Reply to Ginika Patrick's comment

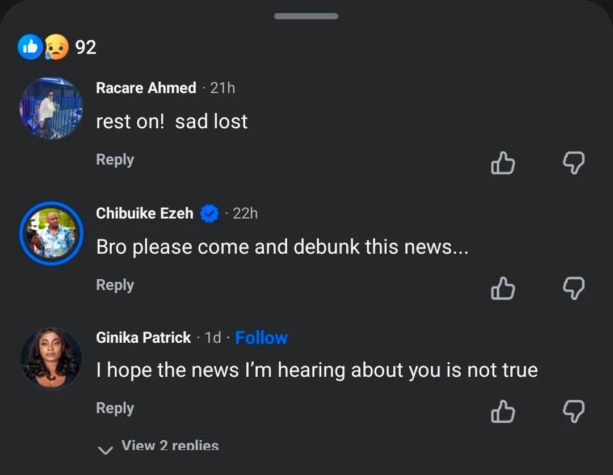click(x=115, y=408)
